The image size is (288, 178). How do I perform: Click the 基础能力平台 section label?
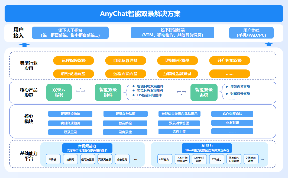coord(29,156)
